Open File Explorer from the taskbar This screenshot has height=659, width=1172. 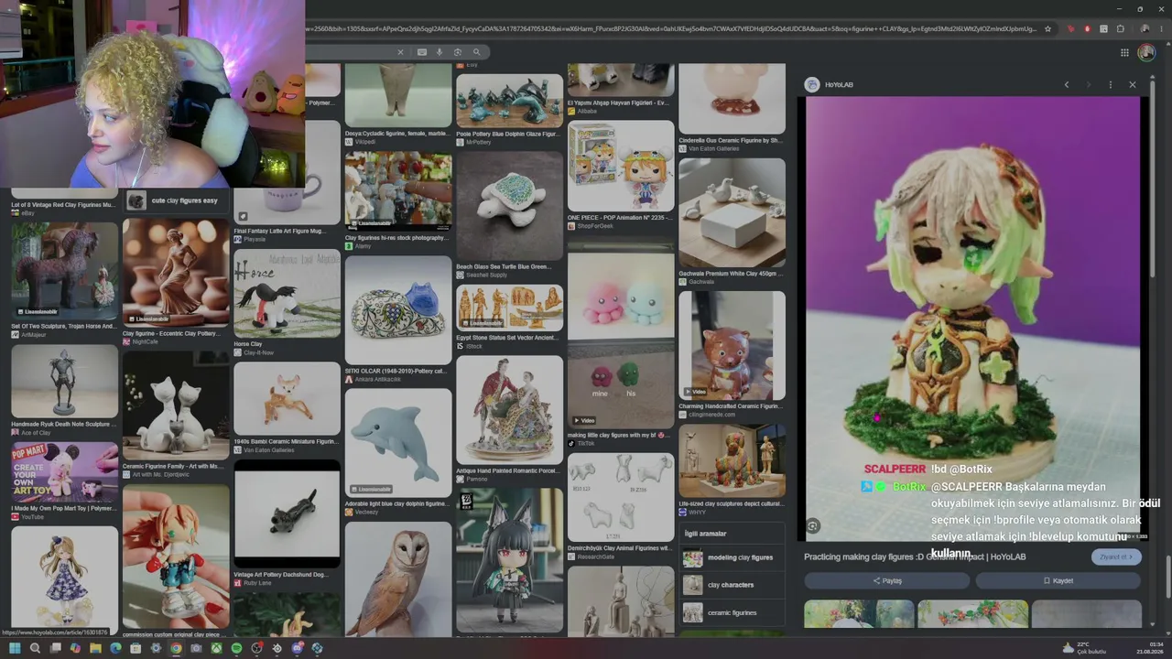coord(95,648)
